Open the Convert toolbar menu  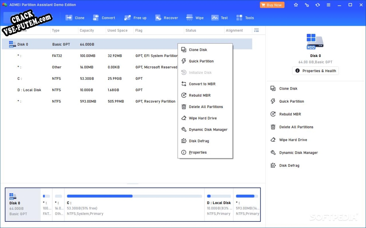click(104, 18)
